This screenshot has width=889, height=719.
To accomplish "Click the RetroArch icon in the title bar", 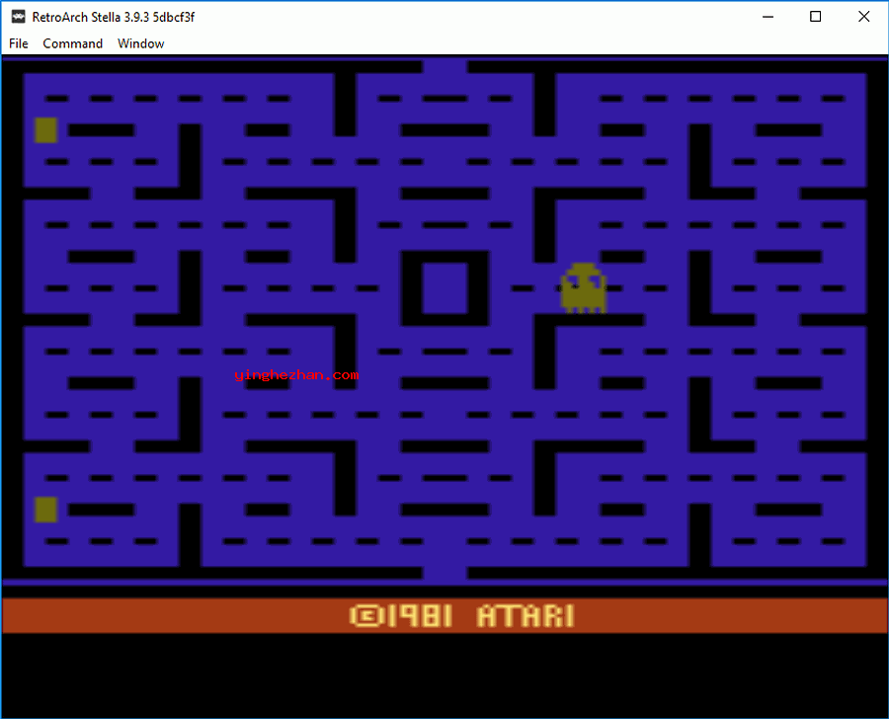I will tap(18, 17).
